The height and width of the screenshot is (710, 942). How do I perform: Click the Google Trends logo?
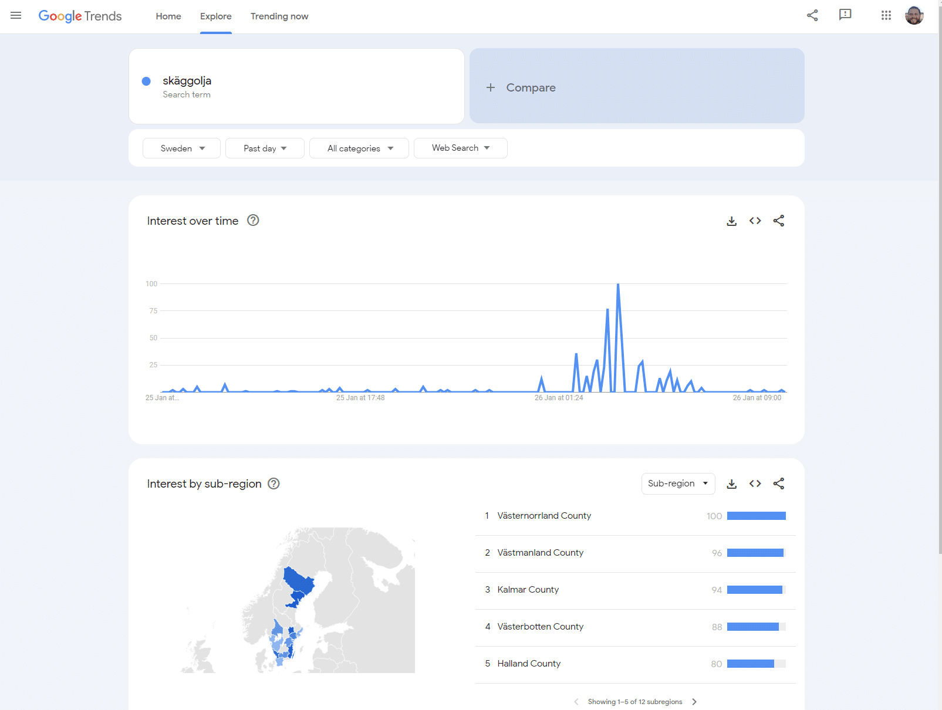(x=80, y=16)
